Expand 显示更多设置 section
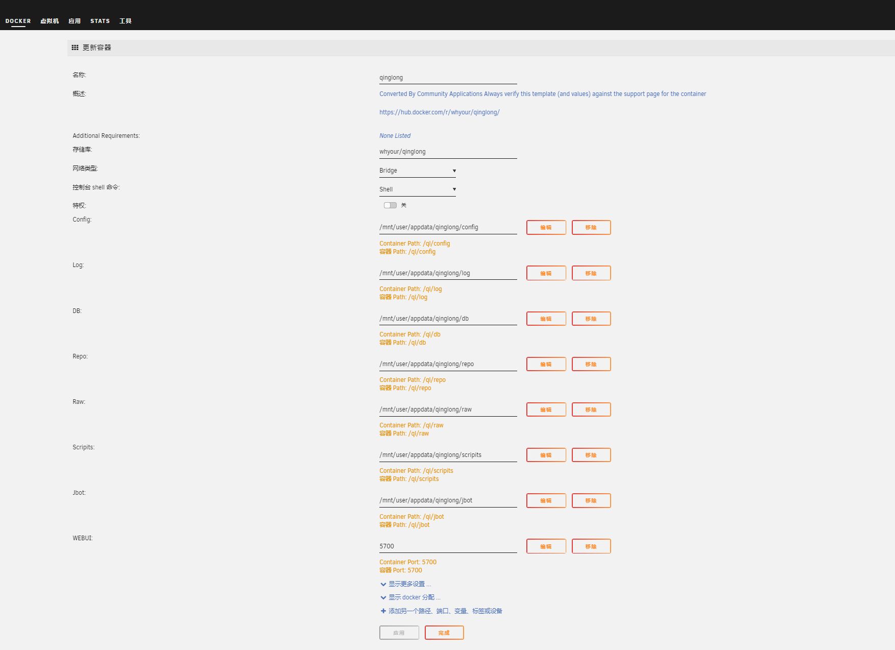 click(409, 584)
